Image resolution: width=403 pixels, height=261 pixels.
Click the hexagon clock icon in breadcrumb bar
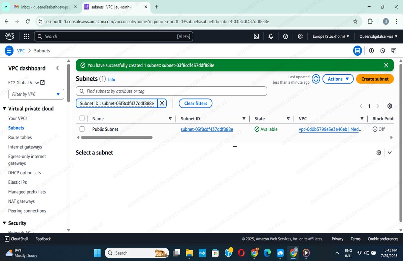(x=382, y=51)
